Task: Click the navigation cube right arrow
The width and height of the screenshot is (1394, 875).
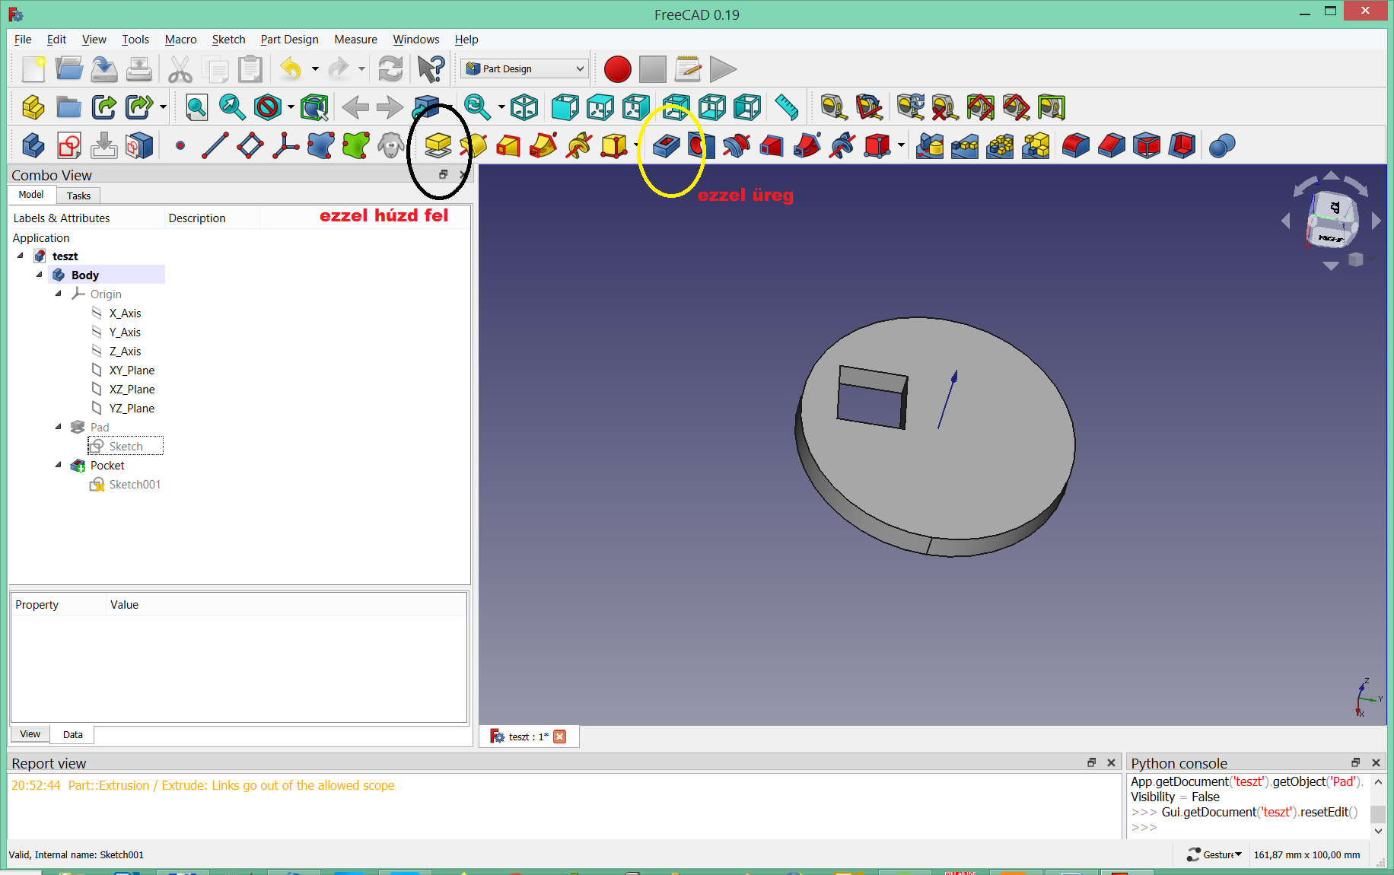Action: 1376,221
